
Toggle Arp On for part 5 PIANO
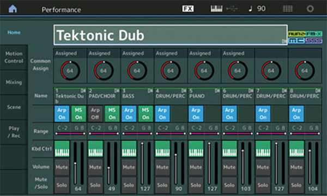(x=196, y=114)
